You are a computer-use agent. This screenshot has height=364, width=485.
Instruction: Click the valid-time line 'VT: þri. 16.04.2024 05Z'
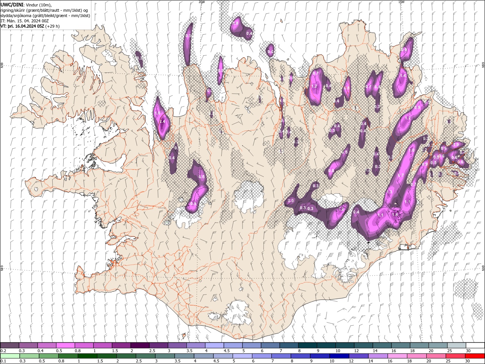23,26
